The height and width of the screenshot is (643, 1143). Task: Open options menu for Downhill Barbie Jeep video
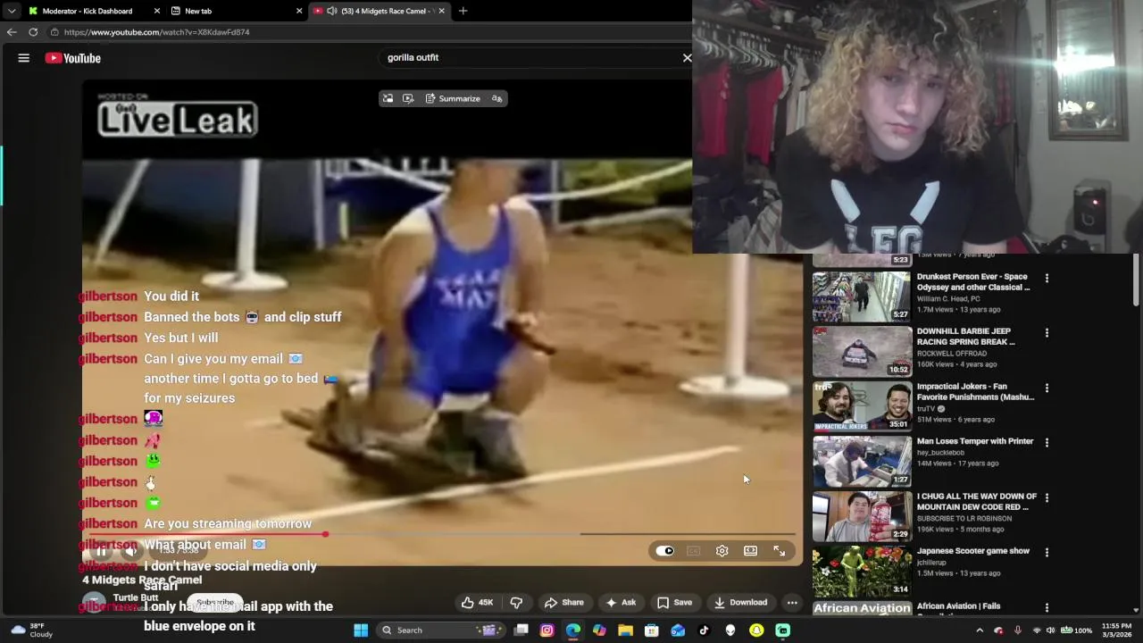[1047, 332]
